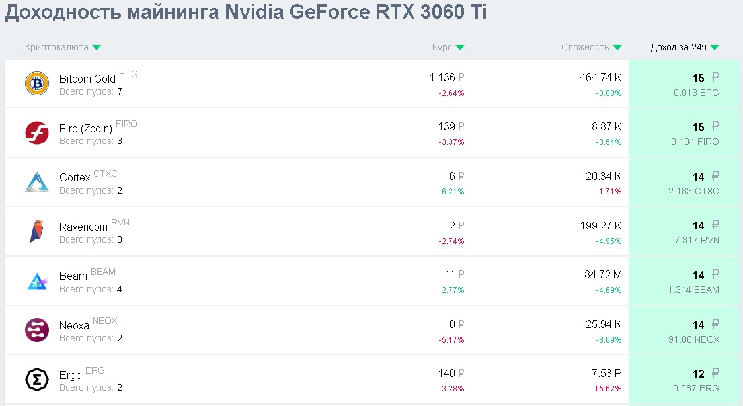Click the Cortex triangle logo
Image resolution: width=743 pixels, height=406 pixels.
(x=37, y=182)
